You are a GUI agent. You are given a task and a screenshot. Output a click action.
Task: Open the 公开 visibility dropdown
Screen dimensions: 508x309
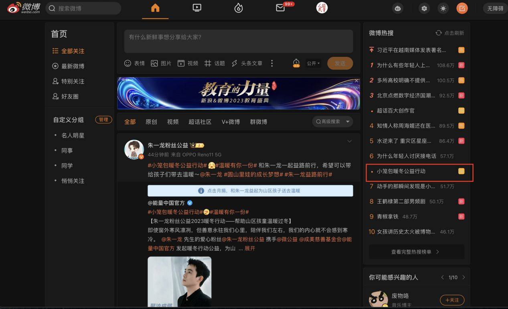tap(314, 63)
